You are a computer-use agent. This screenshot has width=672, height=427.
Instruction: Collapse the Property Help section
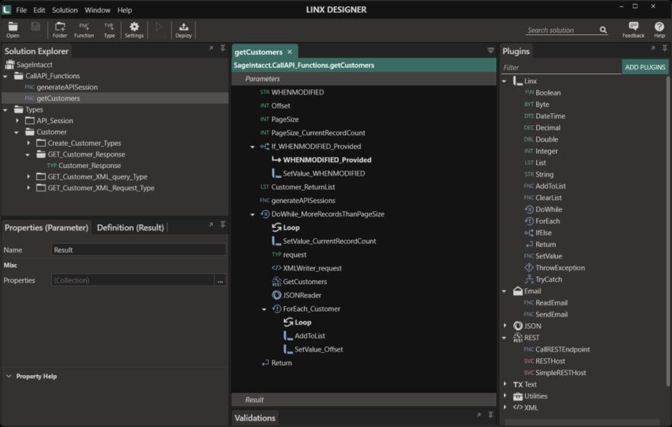(x=8, y=376)
